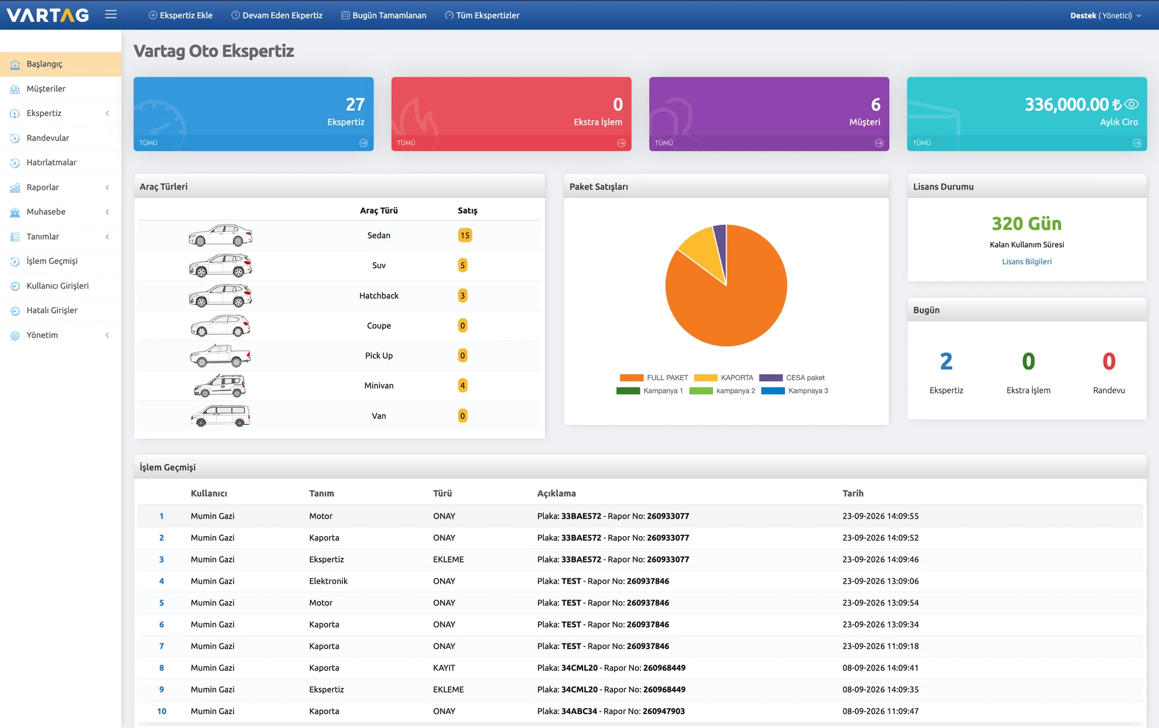Expand the Tanımlar sidebar submenu
1159x728 pixels.
coord(107,237)
